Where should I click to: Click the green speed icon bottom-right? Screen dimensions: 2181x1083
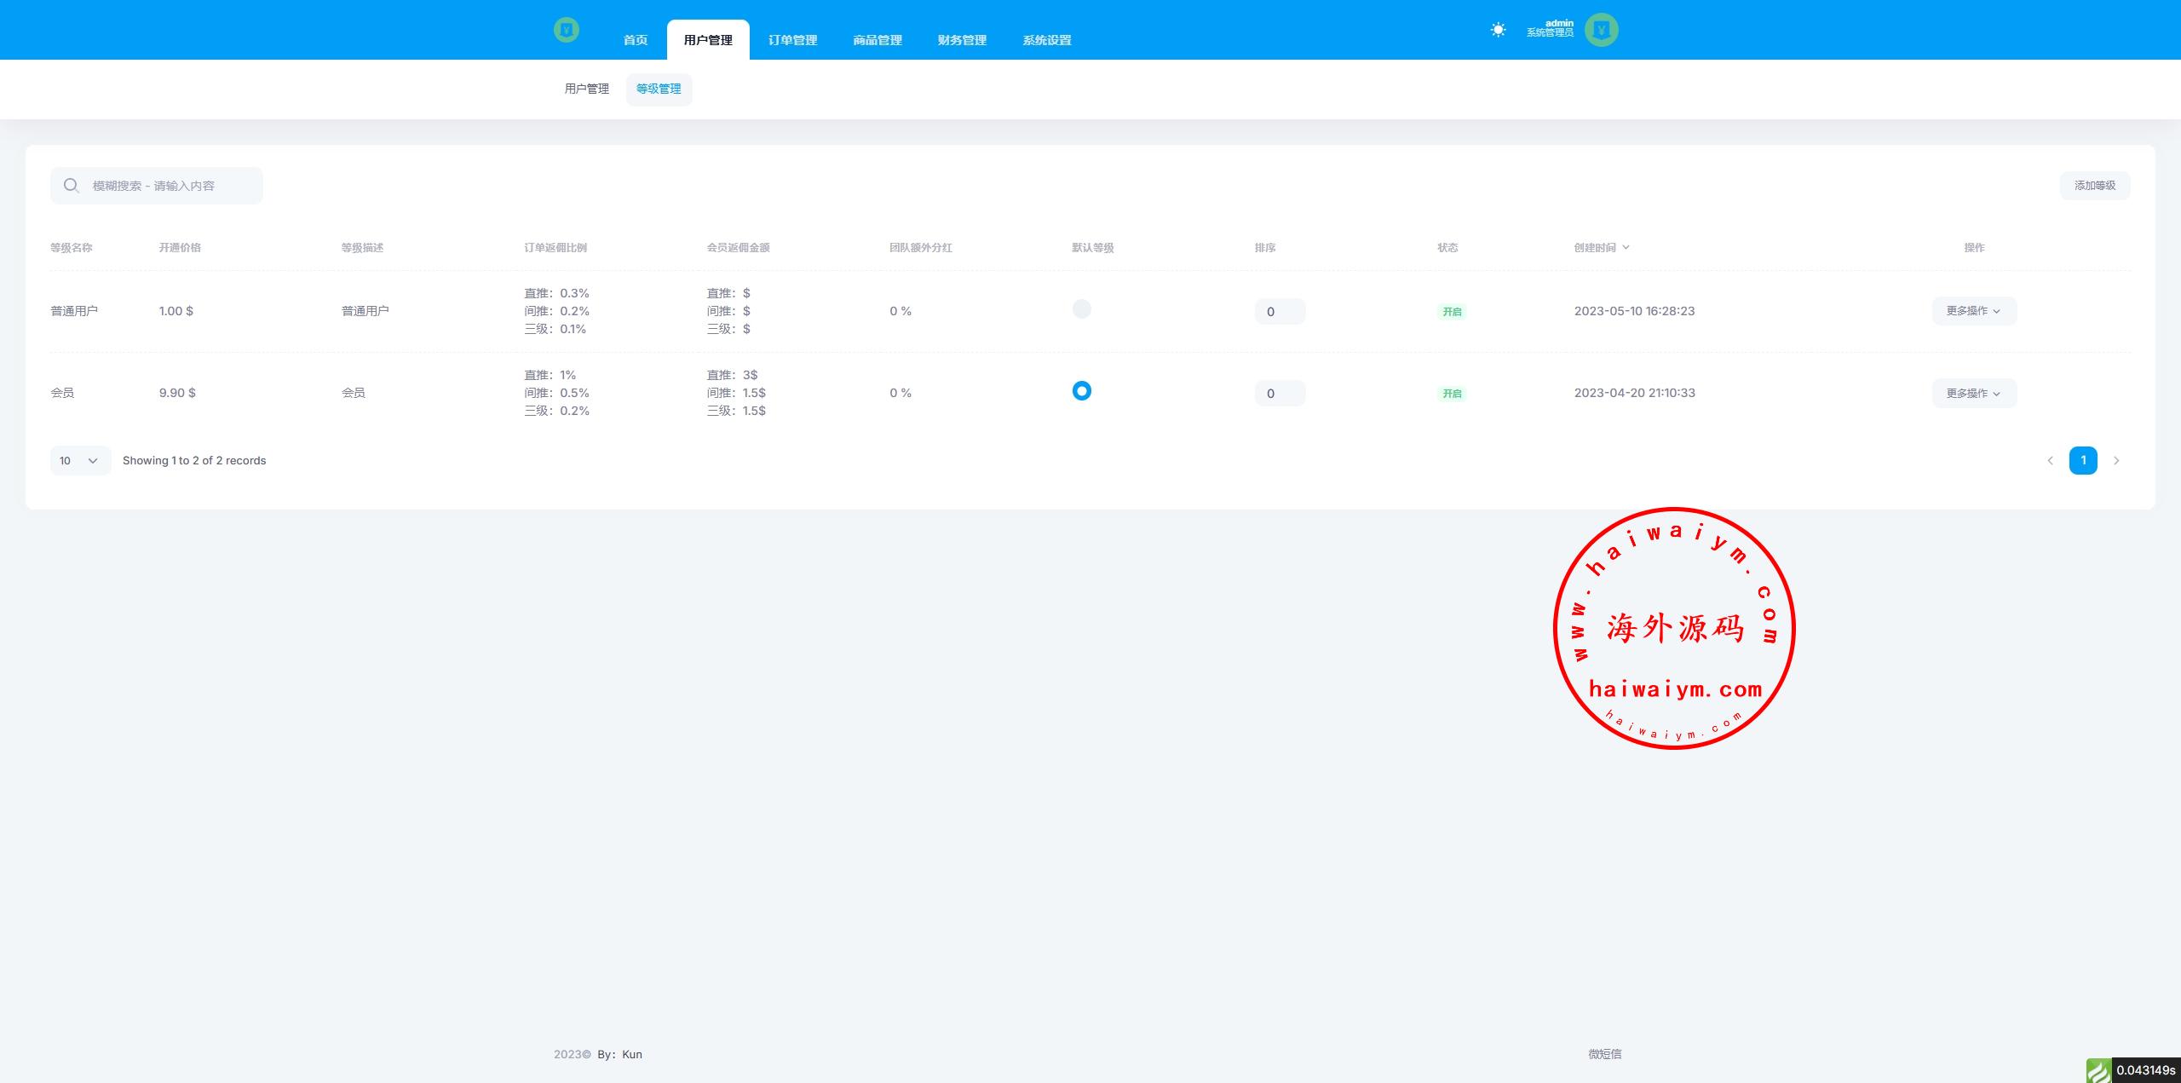tap(2098, 1070)
